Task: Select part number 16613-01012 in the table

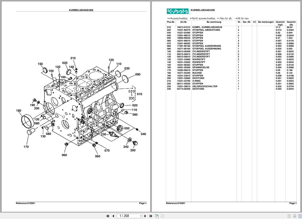Action: click(184, 27)
